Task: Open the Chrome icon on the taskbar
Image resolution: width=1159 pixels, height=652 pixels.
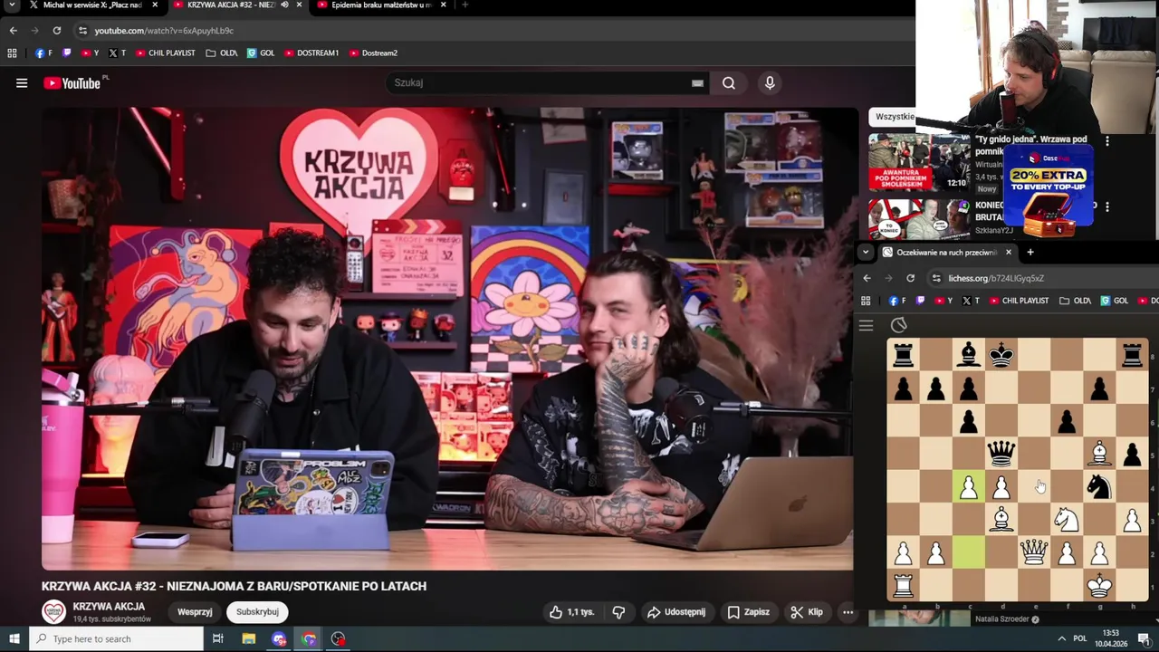Action: pyautogui.click(x=309, y=638)
